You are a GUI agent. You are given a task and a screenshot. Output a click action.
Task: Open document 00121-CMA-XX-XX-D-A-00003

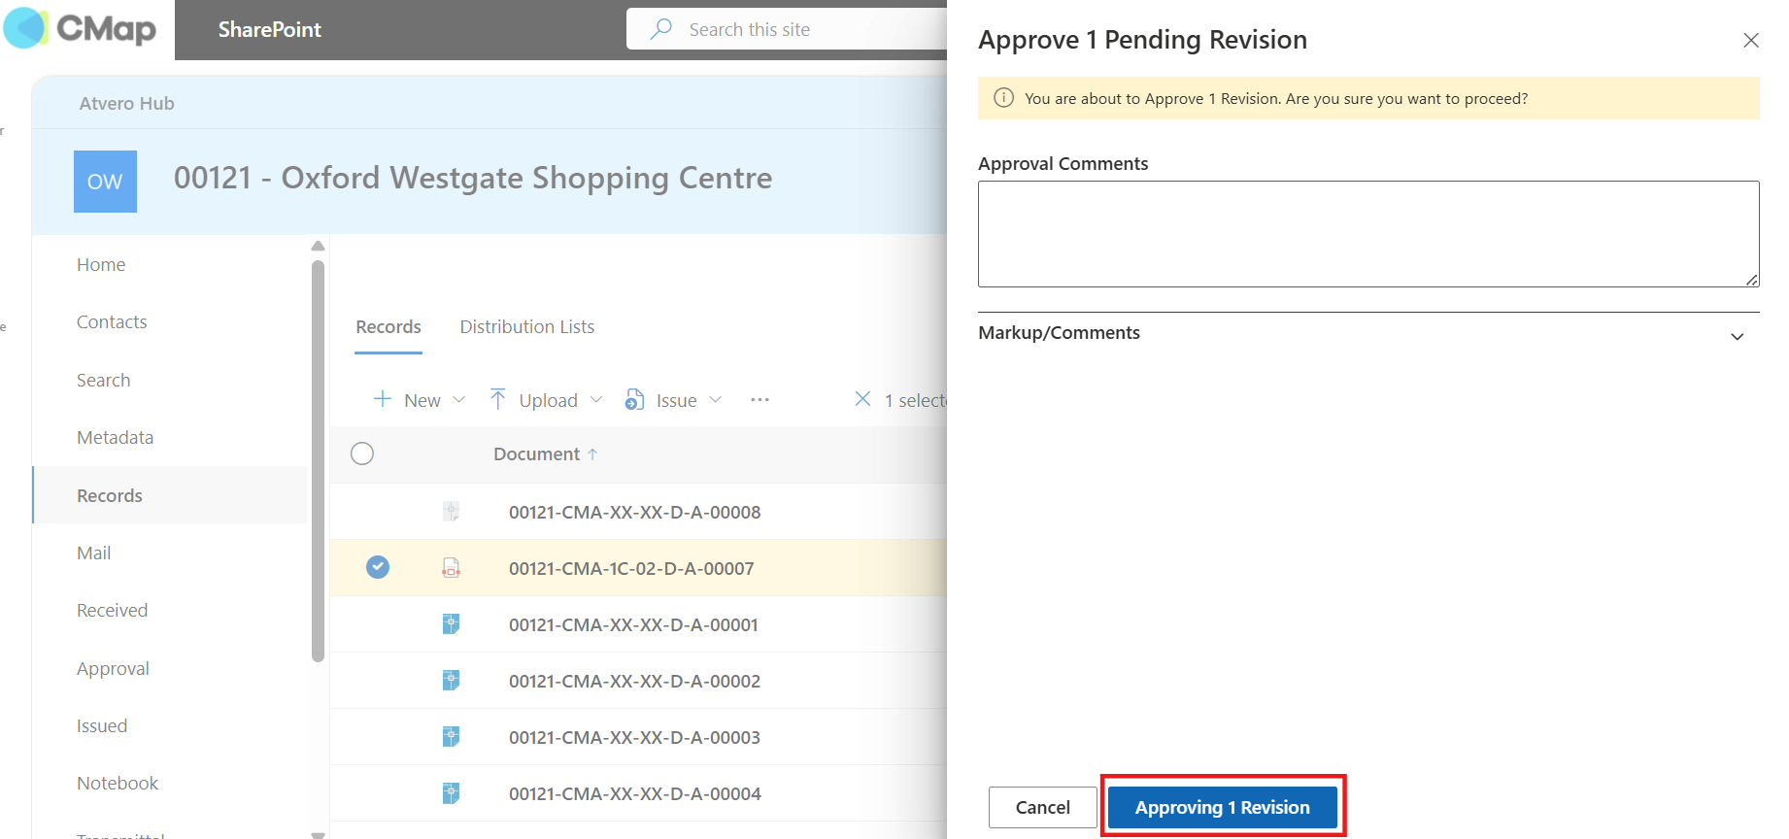(x=634, y=737)
